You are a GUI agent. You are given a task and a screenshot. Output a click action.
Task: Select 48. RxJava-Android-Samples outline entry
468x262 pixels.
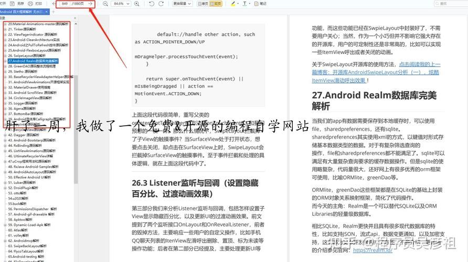[x=33, y=167]
